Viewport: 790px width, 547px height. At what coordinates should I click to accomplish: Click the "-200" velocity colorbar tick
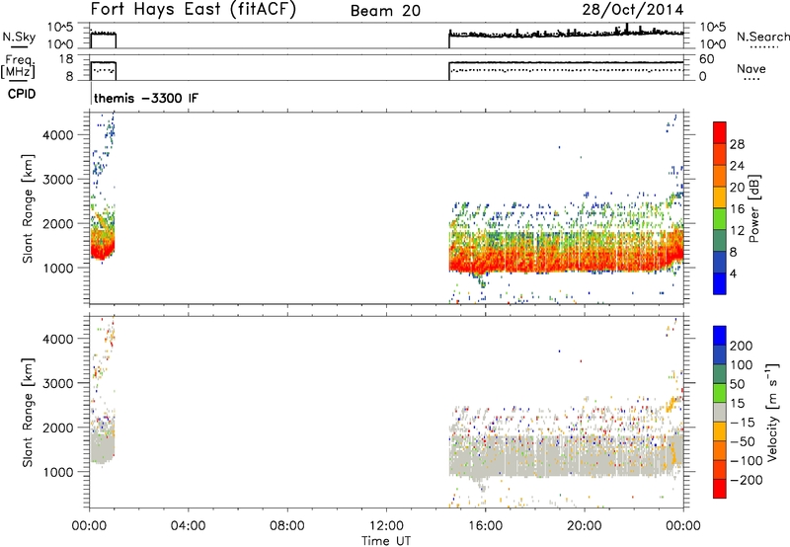pos(747,480)
